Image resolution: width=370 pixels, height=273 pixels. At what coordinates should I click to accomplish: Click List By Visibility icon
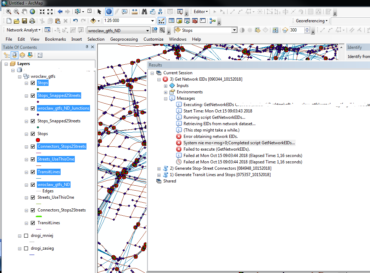pos(22,55)
